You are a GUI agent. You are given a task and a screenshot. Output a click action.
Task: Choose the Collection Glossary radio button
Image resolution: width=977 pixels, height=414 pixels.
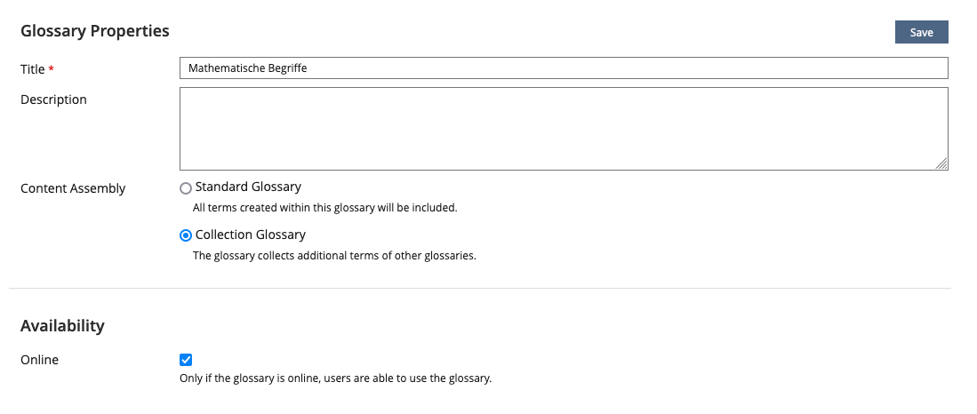(x=186, y=235)
